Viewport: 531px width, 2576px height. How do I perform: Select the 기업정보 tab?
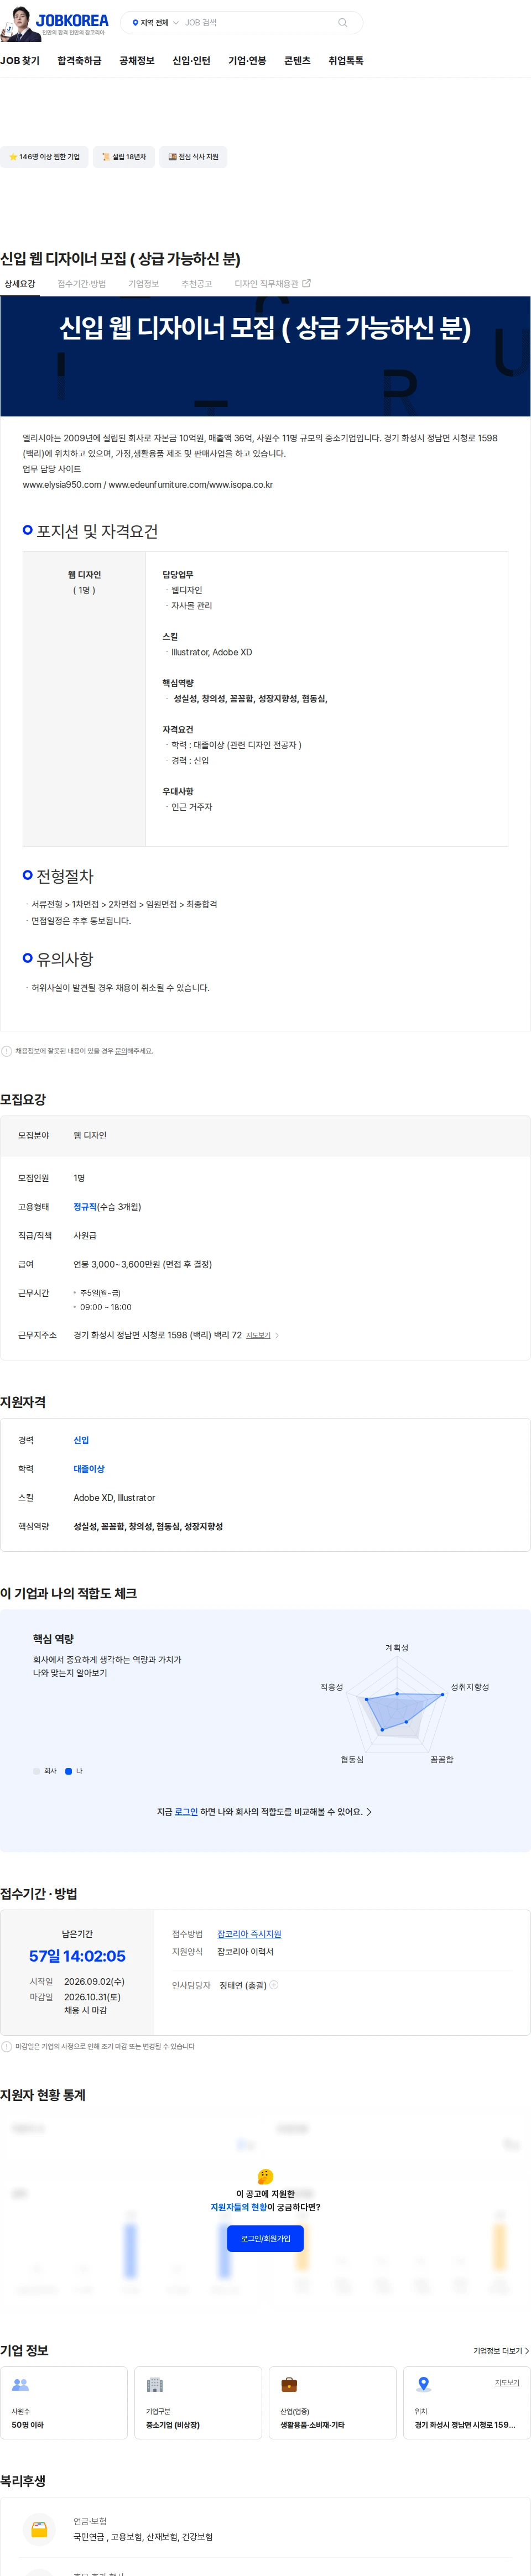pyautogui.click(x=143, y=284)
